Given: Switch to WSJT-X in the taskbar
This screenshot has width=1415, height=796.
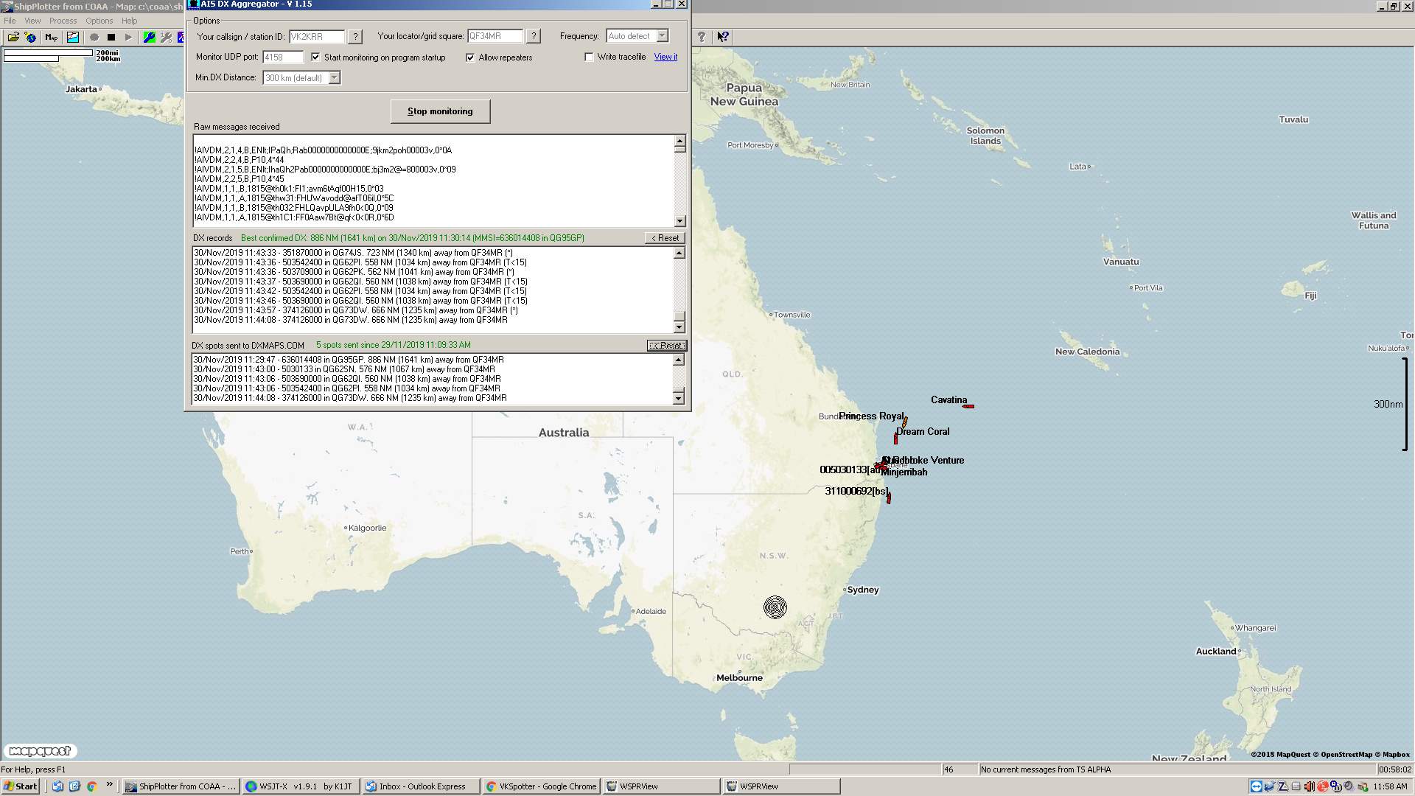Looking at the screenshot, I should [301, 786].
